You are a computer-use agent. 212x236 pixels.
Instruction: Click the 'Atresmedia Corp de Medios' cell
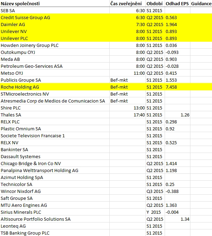(55, 101)
